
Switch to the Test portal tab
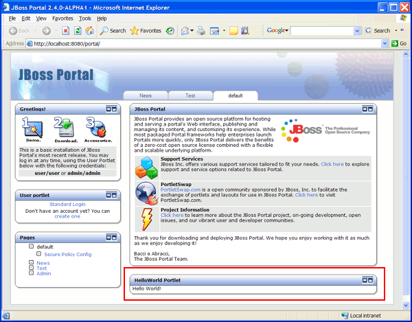click(190, 96)
